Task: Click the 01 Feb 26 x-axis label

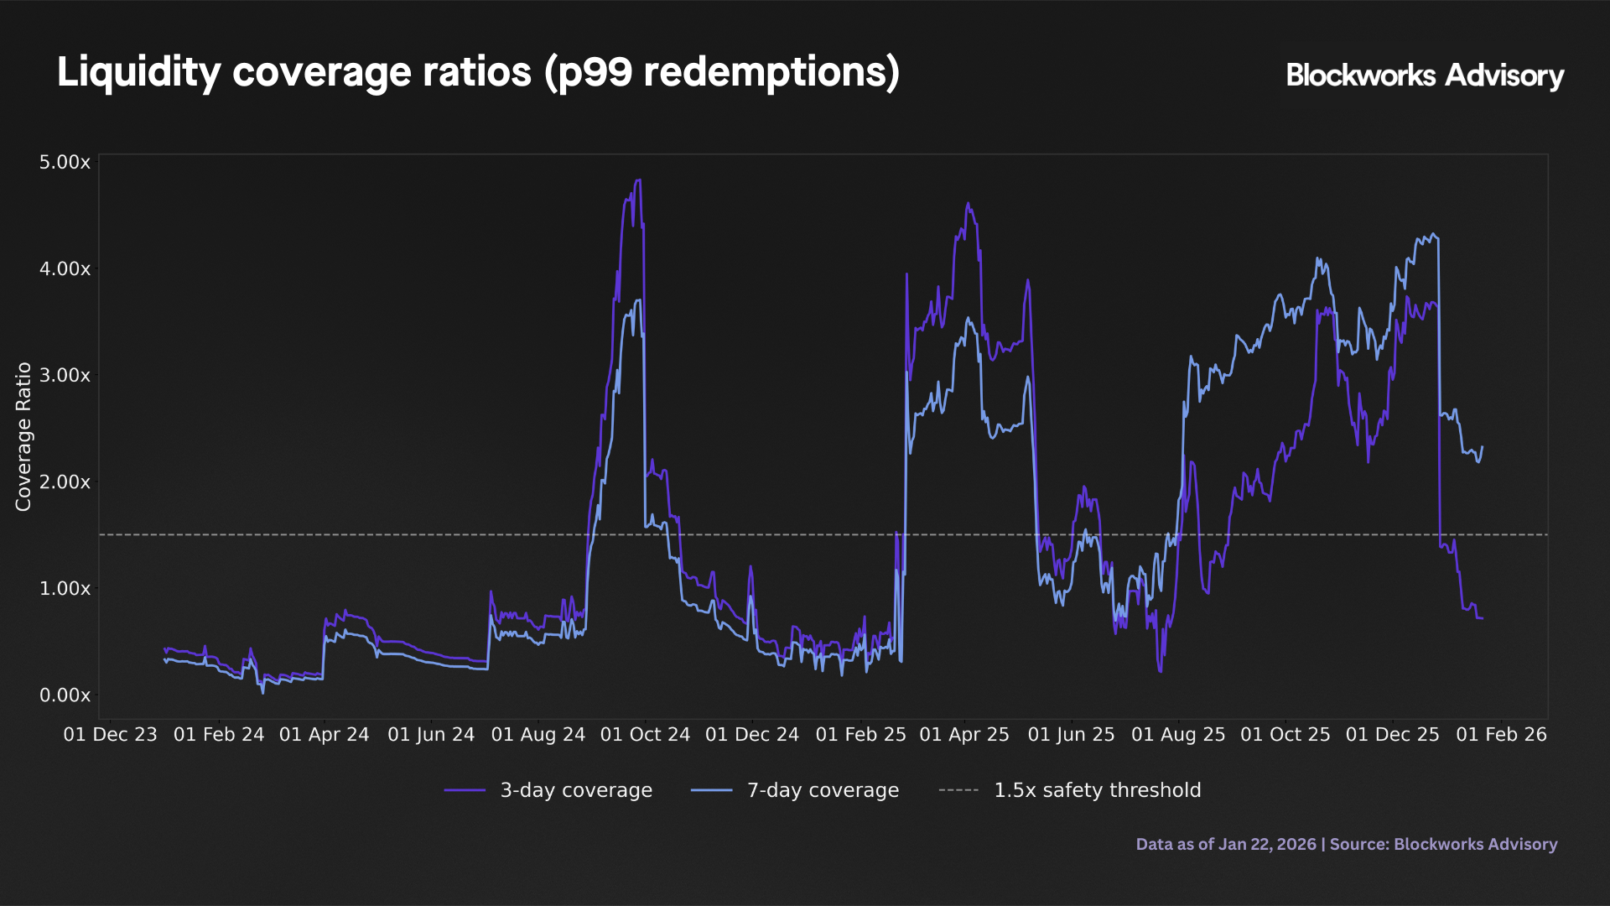Action: point(1501,735)
